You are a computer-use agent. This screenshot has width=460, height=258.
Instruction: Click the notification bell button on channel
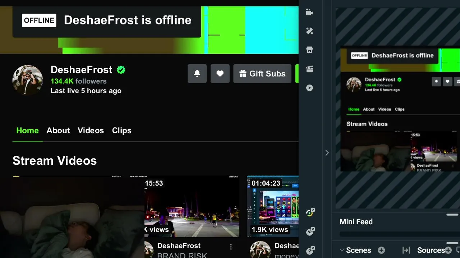(197, 73)
